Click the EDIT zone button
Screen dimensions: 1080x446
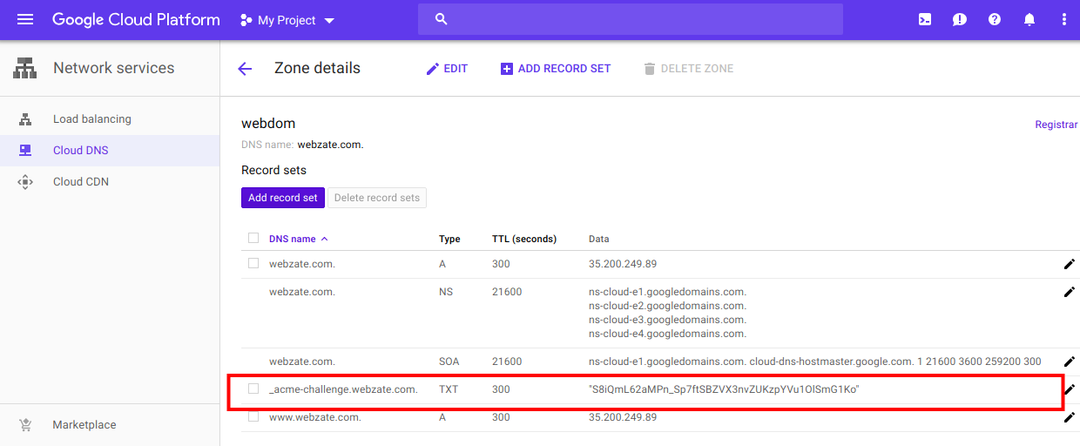pyautogui.click(x=447, y=69)
